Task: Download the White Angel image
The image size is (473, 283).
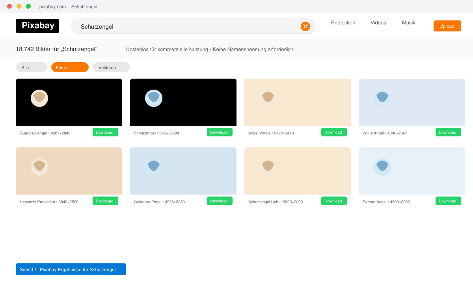Action: [448, 132]
